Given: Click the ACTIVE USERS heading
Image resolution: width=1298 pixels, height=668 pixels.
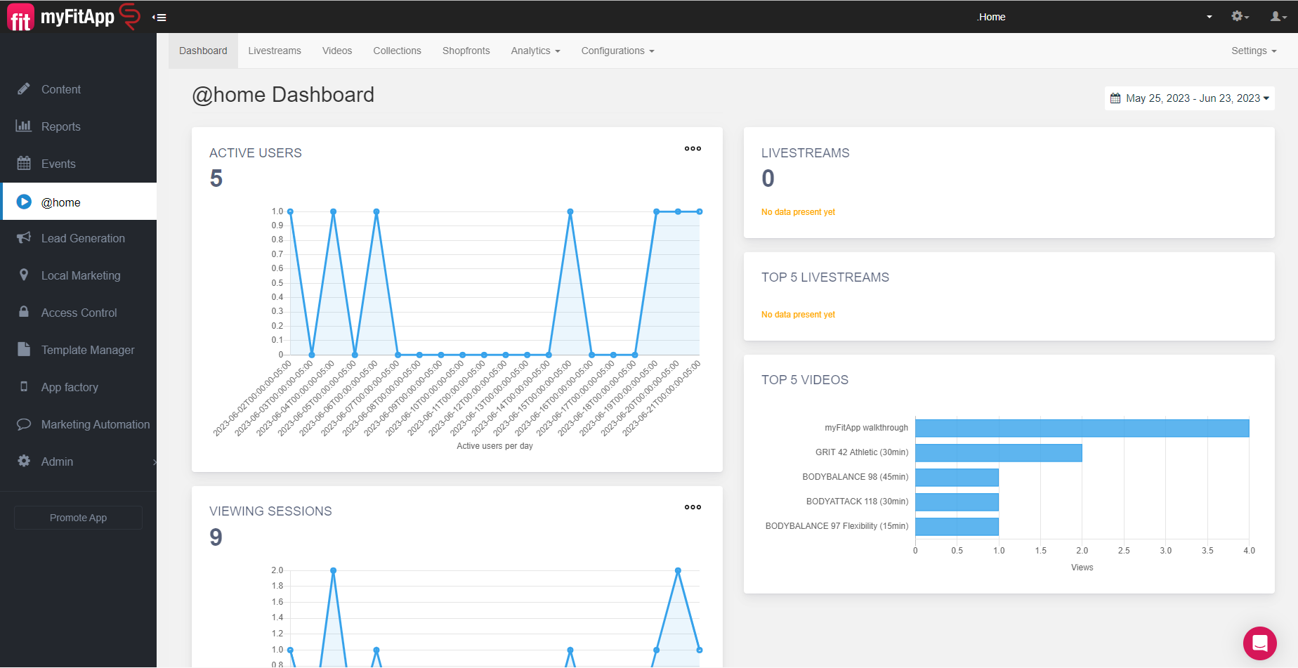Looking at the screenshot, I should [256, 153].
